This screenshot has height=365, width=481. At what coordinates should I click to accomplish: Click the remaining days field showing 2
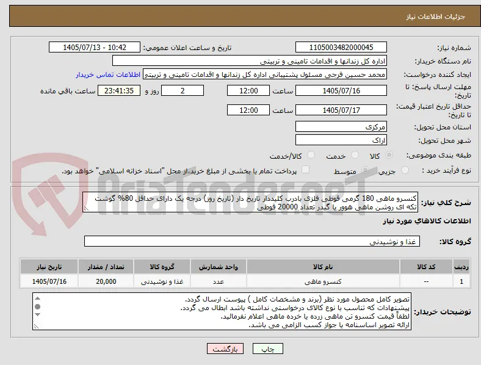coord(183,90)
